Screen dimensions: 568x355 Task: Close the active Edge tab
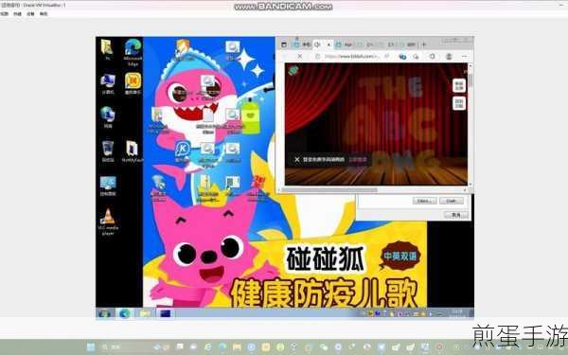(328, 44)
